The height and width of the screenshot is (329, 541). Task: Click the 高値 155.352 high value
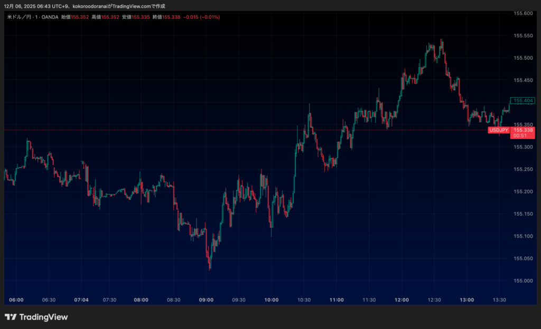click(x=105, y=17)
